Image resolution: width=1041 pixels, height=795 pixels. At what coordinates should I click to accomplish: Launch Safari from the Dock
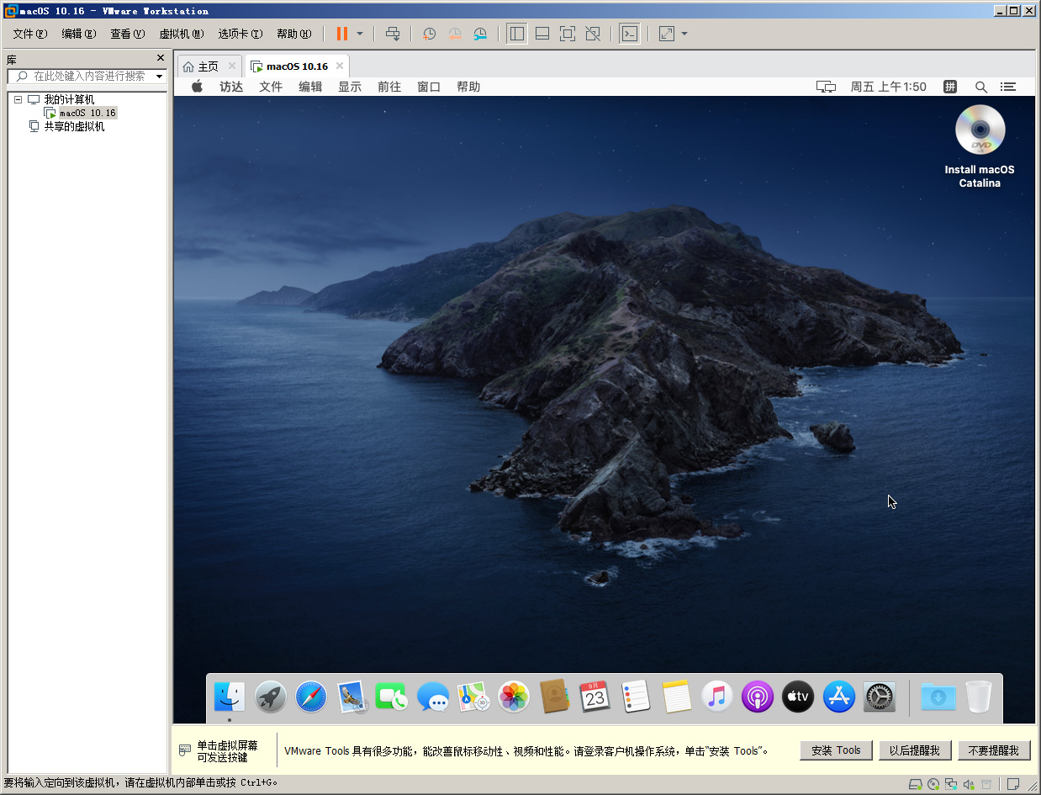tap(311, 697)
